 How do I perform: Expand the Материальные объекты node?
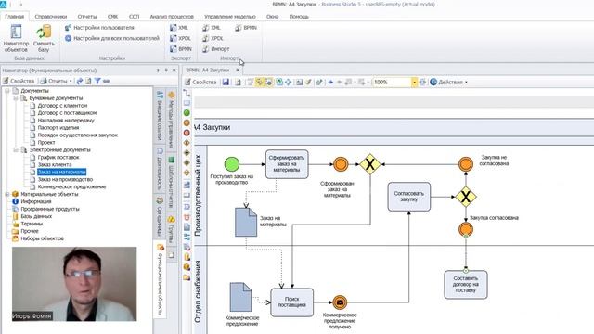[7, 194]
